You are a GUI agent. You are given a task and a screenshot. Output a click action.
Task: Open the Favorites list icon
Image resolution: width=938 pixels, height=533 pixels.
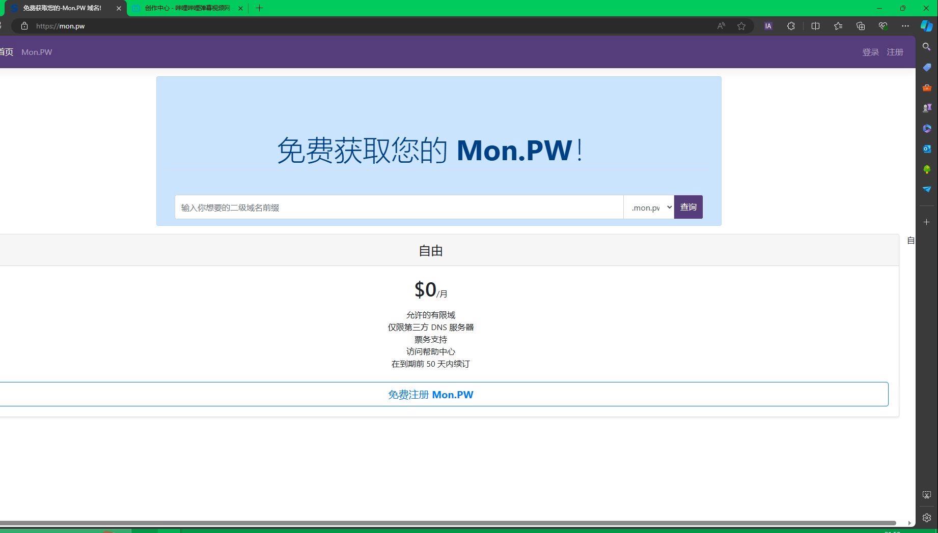pos(838,26)
